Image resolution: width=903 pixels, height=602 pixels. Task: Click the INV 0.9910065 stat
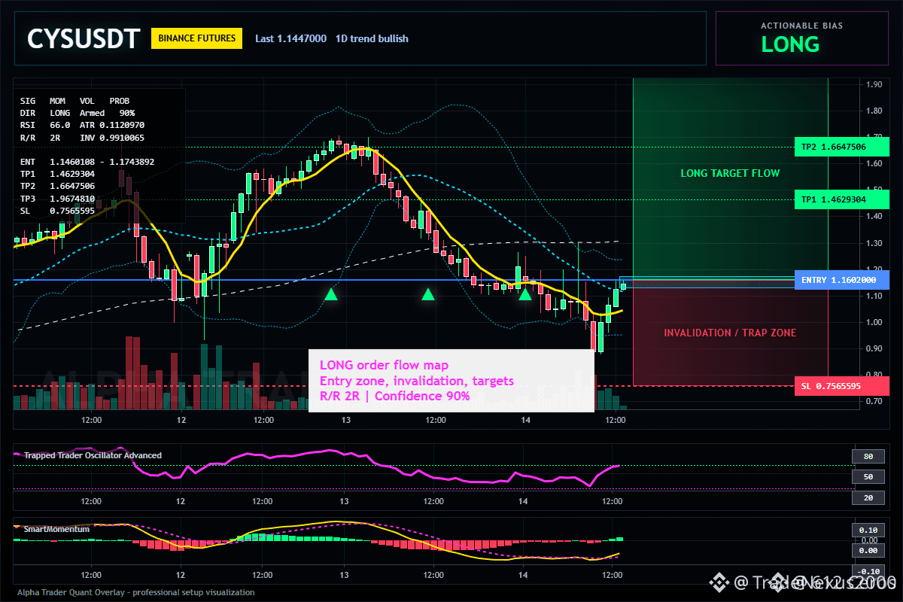tap(112, 138)
